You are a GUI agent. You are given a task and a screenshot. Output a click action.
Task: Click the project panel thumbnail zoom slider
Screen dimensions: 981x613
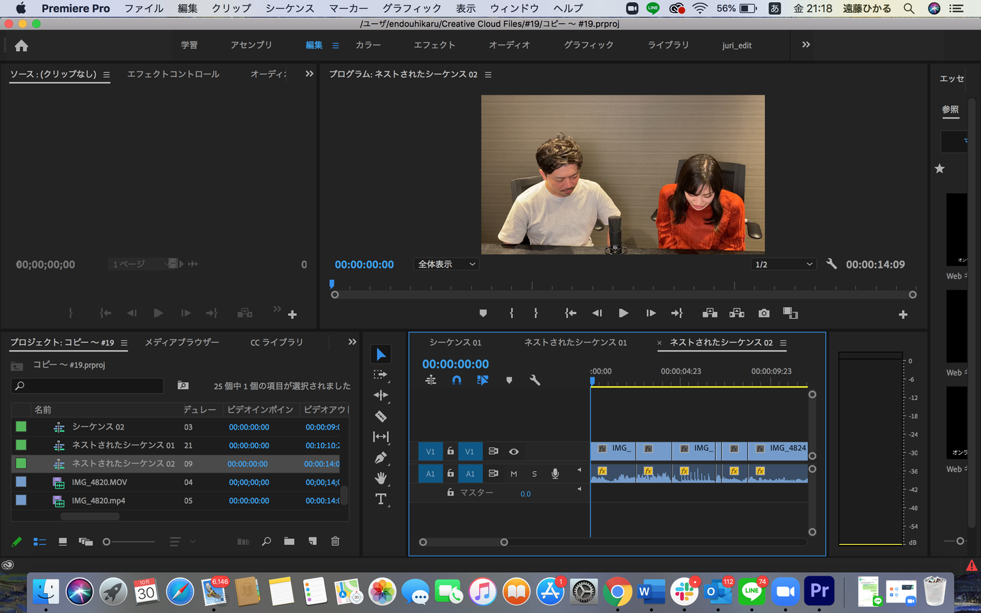coord(107,542)
